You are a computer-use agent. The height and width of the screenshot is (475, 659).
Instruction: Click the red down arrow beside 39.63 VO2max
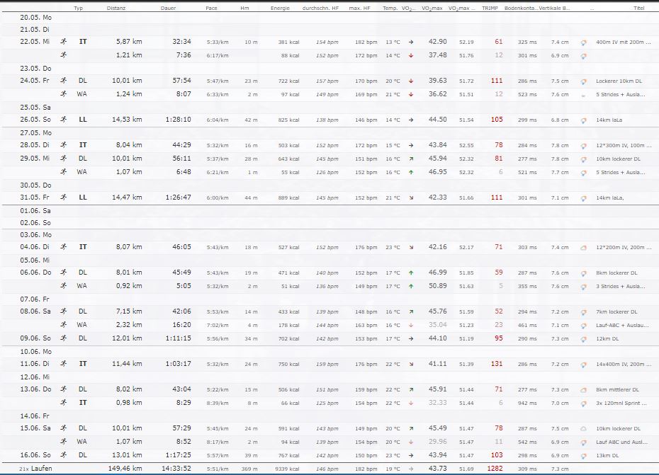click(x=411, y=81)
